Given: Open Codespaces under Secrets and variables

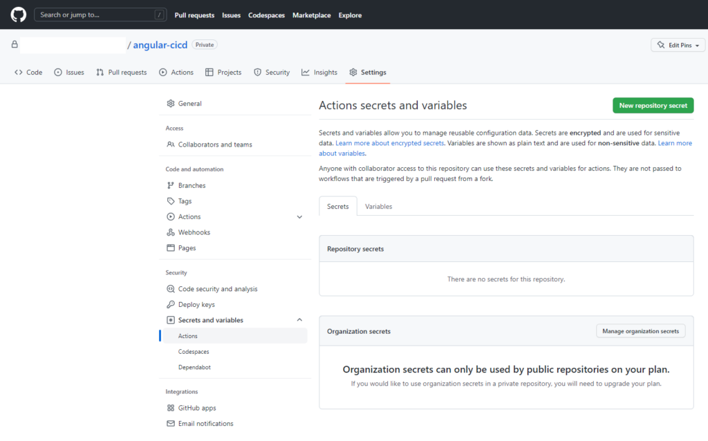Looking at the screenshot, I should click(194, 352).
